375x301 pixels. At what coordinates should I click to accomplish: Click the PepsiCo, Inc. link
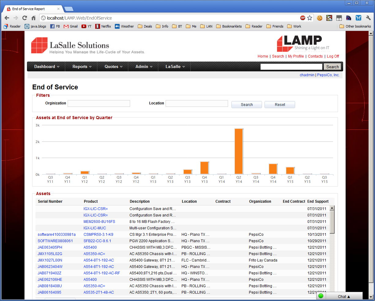[328, 75]
